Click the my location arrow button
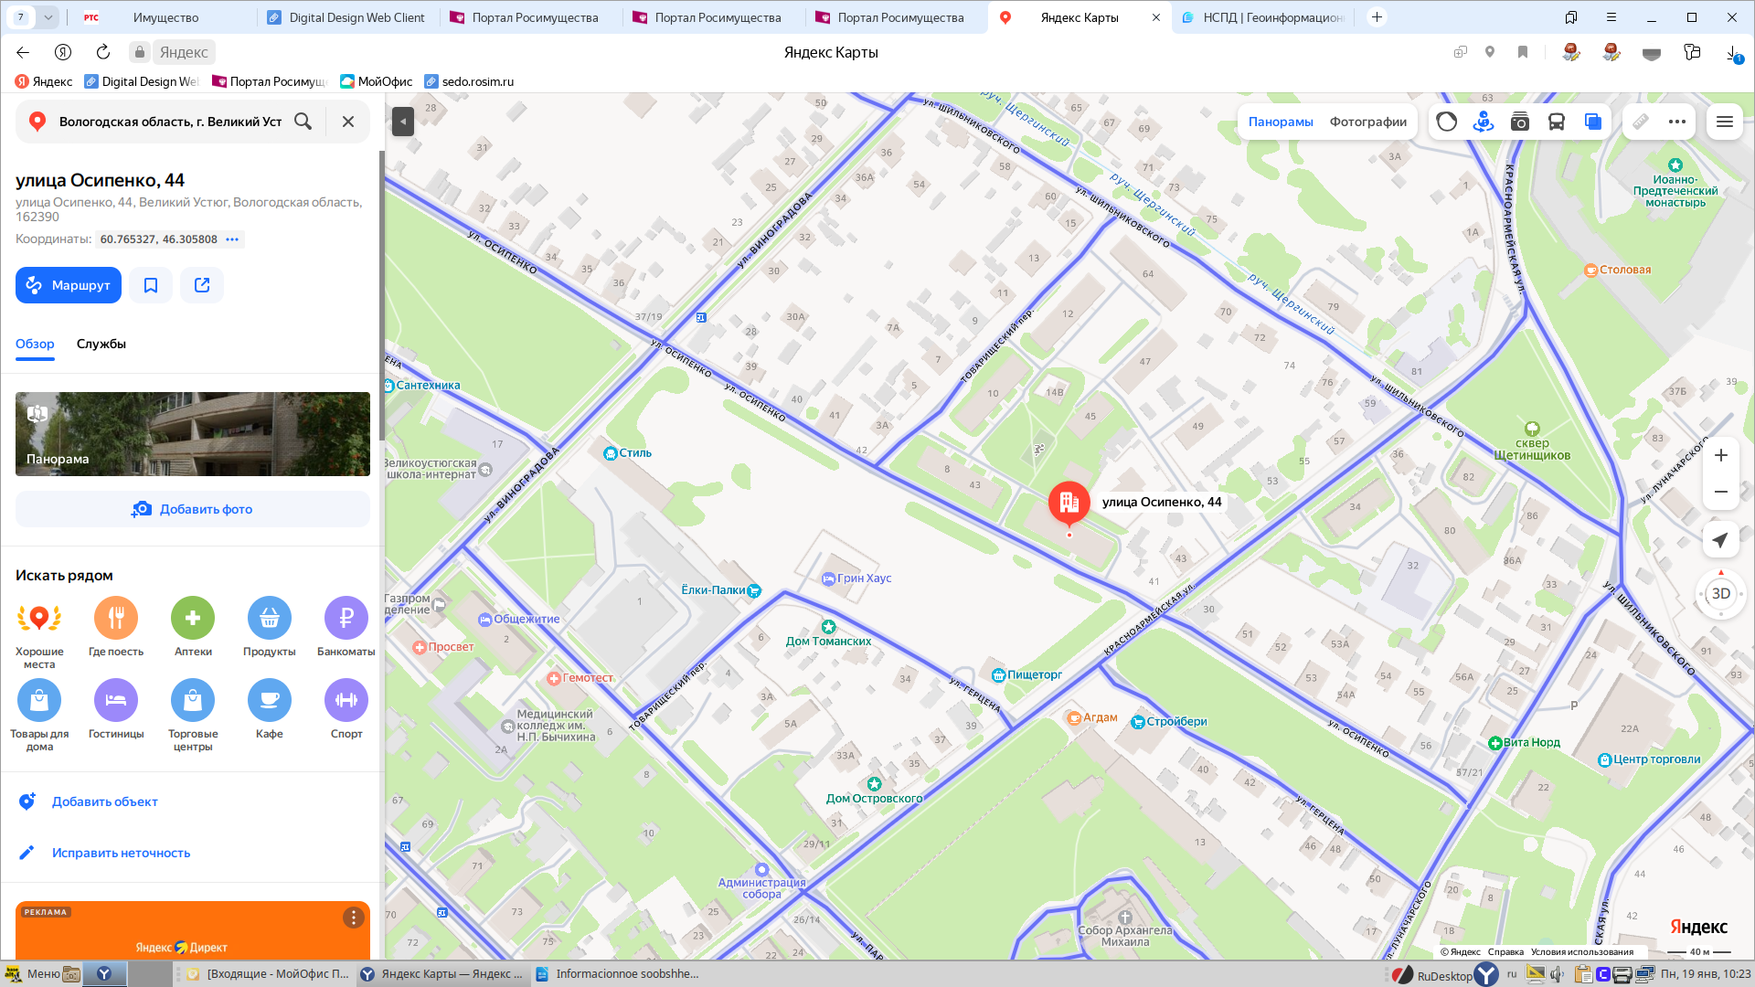This screenshot has height=987, width=1755. click(x=1720, y=540)
